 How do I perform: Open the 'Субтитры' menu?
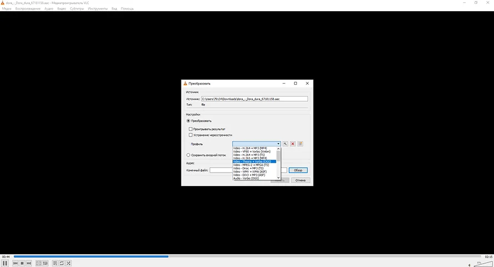78,9
